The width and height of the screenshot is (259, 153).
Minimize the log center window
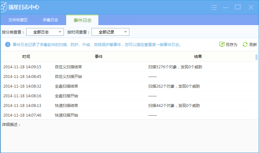point(226,7)
